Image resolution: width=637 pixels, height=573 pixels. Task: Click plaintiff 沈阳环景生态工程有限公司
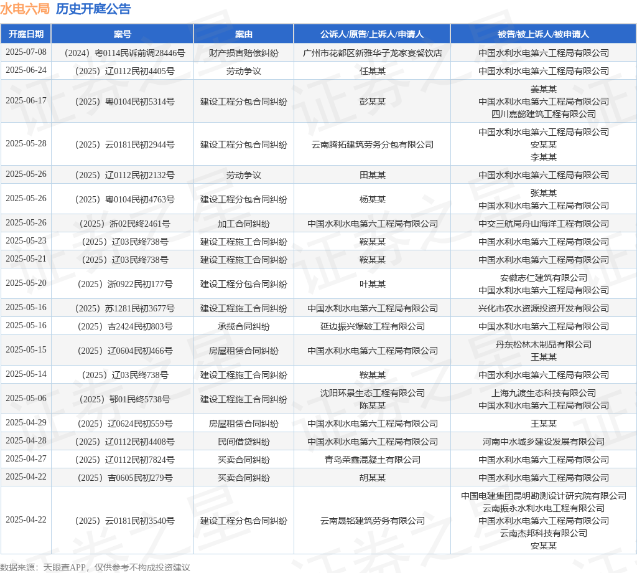[372, 393]
